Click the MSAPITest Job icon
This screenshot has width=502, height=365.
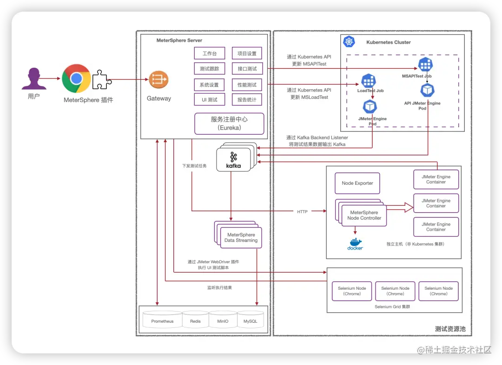pyautogui.click(x=425, y=65)
